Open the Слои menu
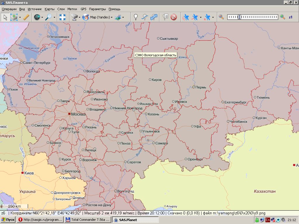 tap(61, 9)
